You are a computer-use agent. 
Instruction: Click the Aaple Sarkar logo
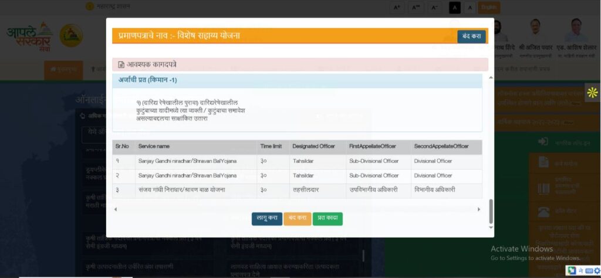click(29, 37)
